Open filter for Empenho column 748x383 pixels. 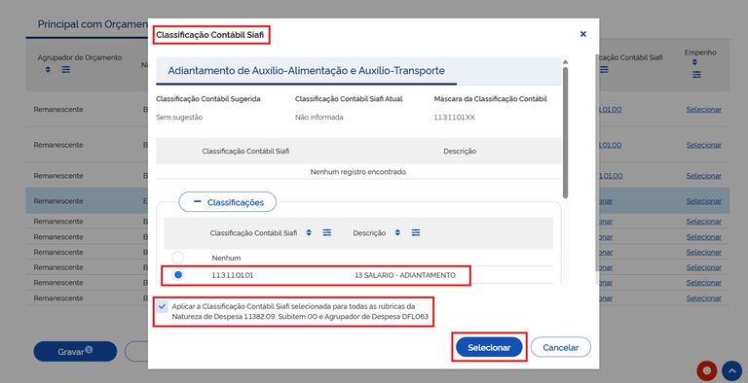pos(697,74)
